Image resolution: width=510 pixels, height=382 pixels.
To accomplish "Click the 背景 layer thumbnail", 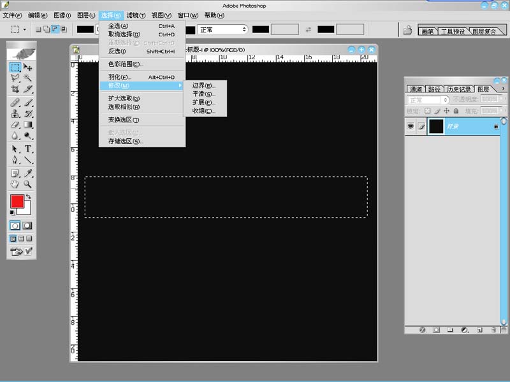I will pyautogui.click(x=436, y=127).
